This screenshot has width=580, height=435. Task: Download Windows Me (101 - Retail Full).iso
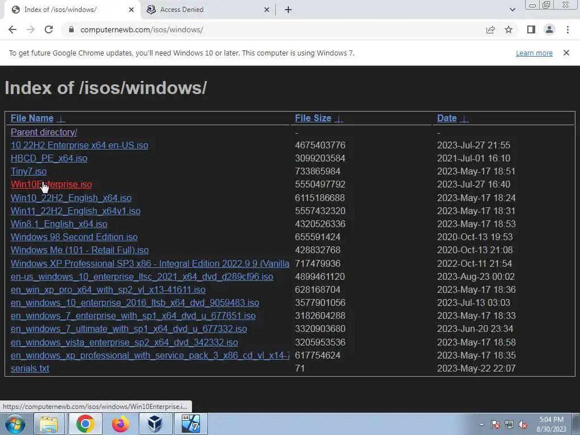click(x=79, y=250)
